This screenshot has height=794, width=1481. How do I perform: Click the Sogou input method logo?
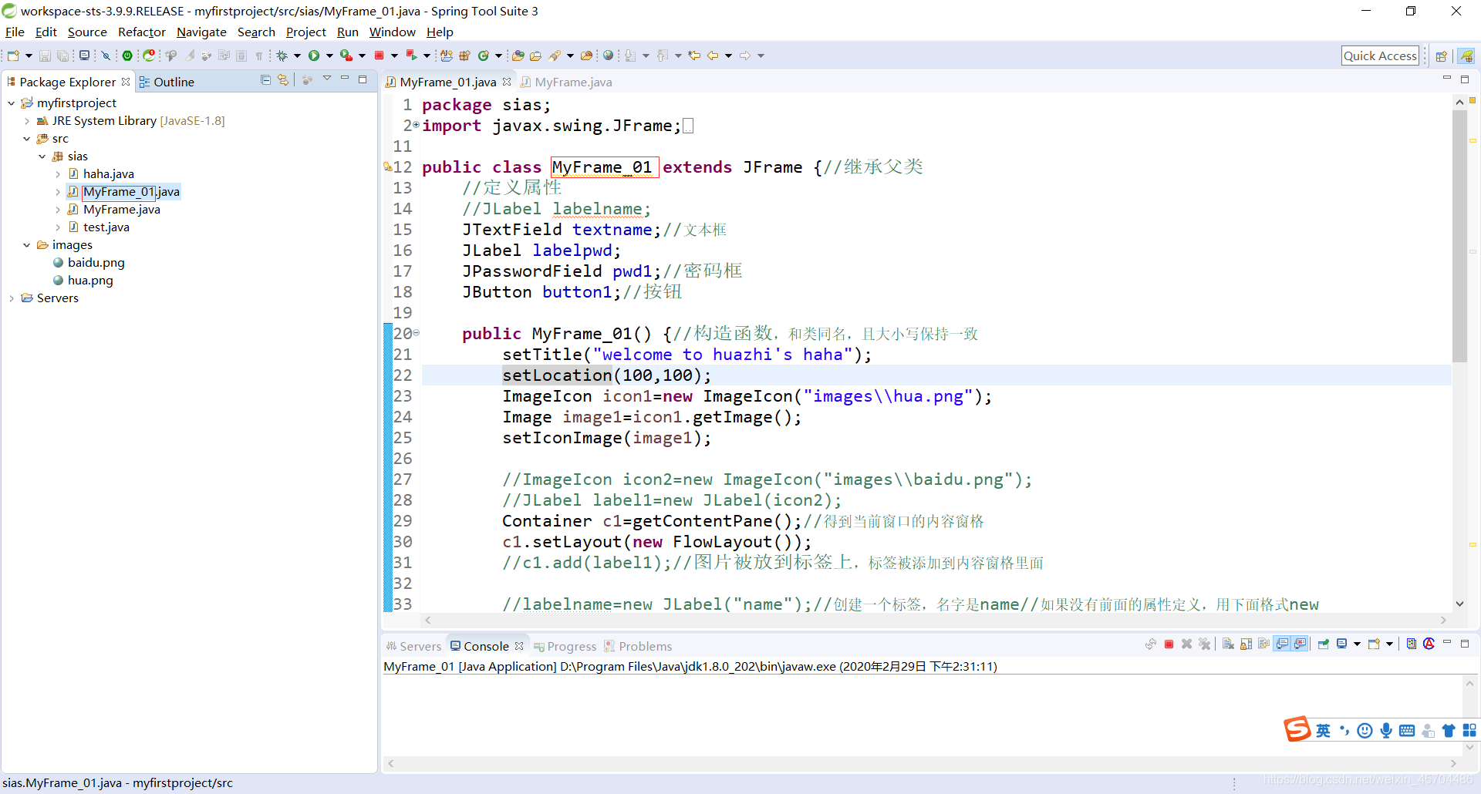coord(1297,728)
